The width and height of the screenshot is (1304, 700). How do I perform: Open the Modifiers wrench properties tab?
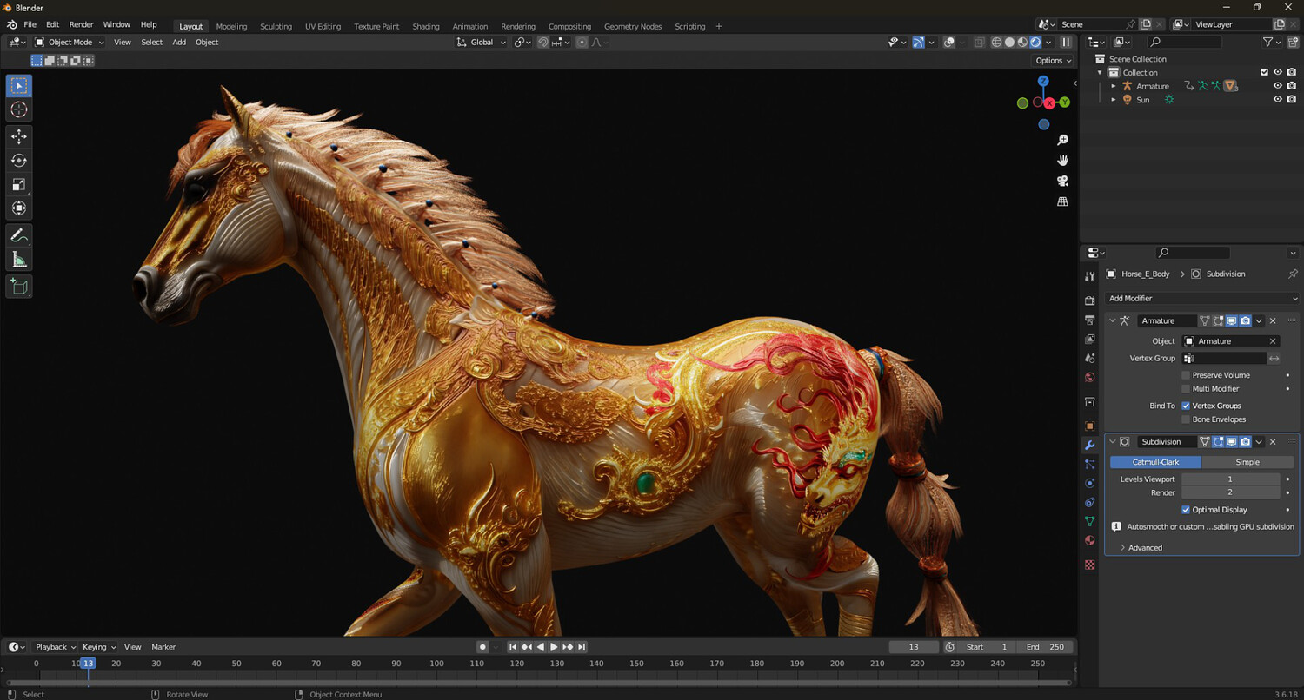click(x=1090, y=446)
